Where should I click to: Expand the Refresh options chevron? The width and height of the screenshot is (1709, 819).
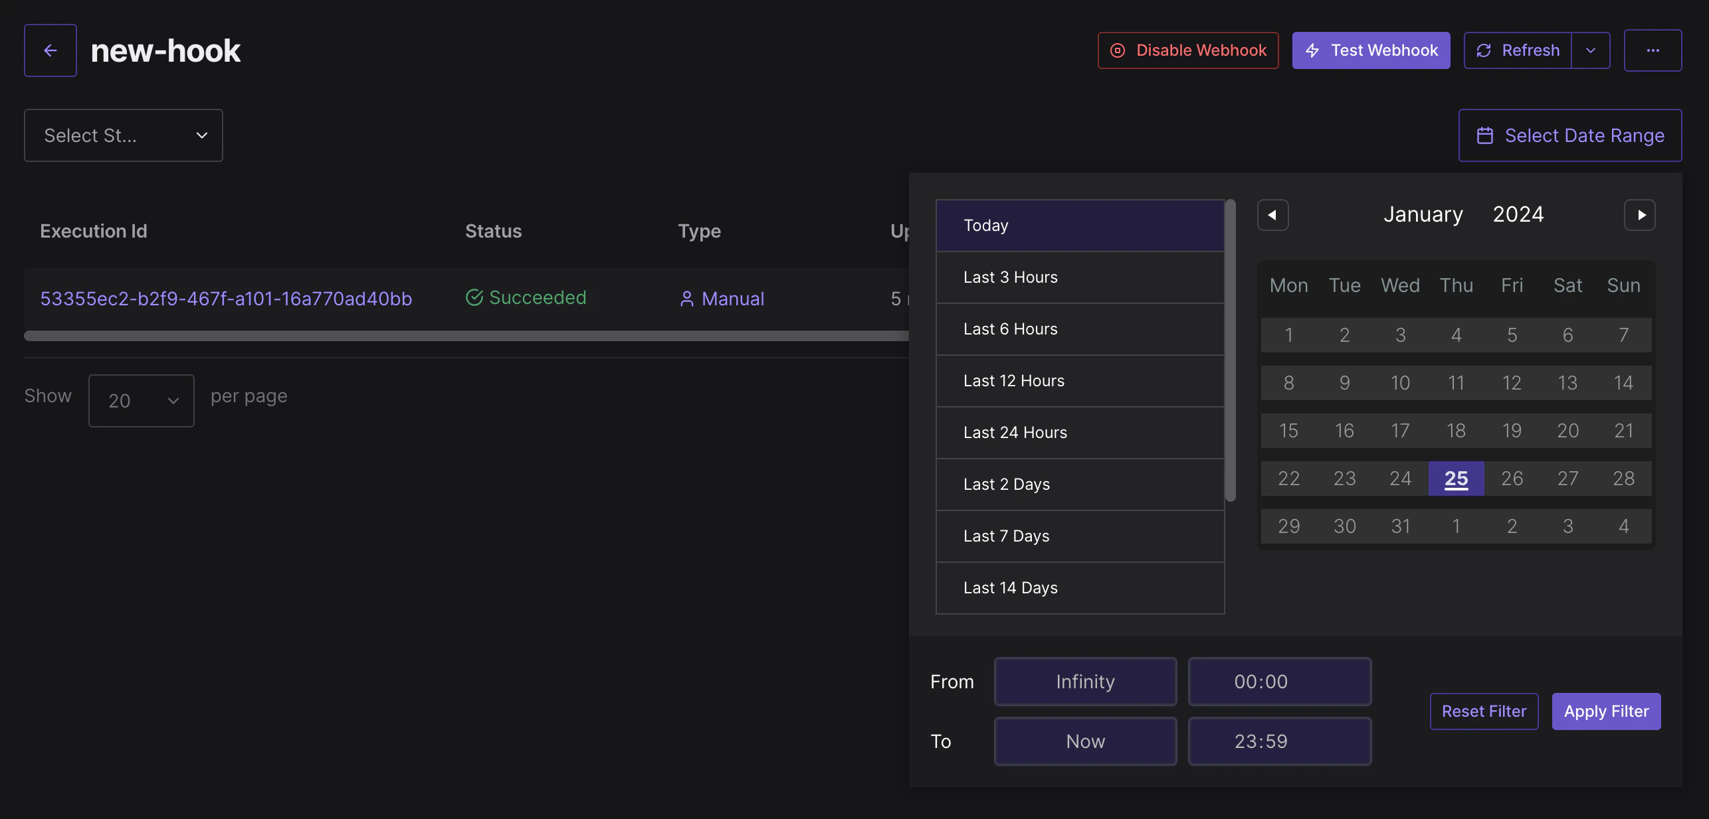[x=1591, y=50]
